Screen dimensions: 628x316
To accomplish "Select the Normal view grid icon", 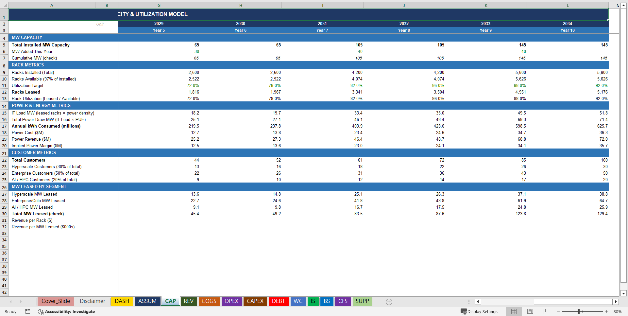I will 514,311.
